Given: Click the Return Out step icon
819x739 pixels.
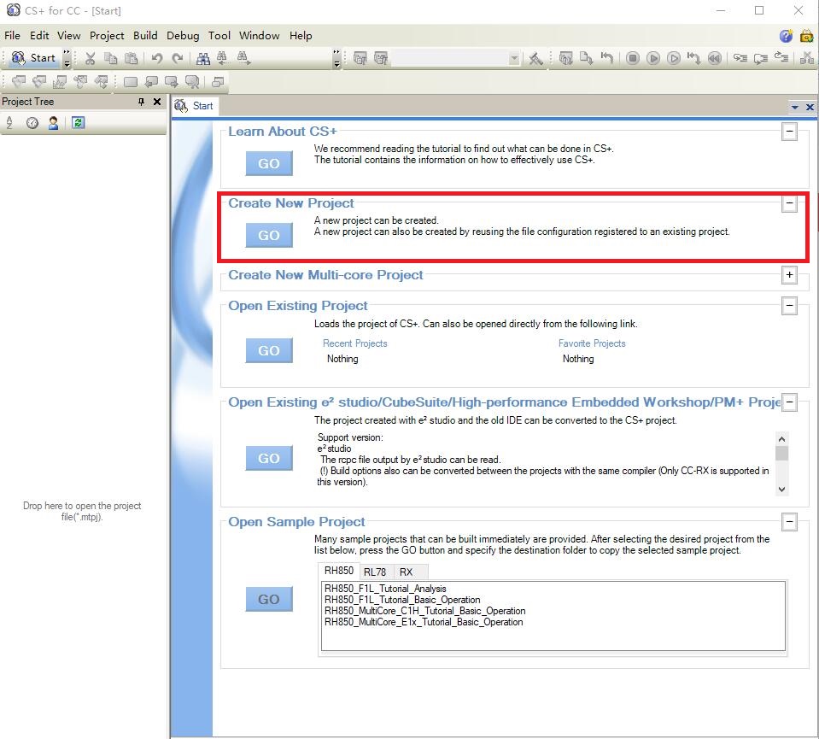Looking at the screenshot, I should click(x=781, y=58).
